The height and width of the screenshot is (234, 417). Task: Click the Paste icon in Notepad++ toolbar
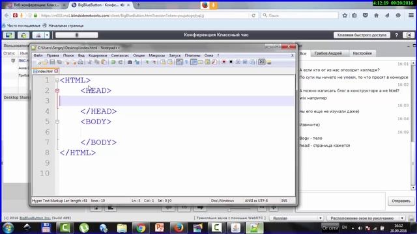pyautogui.click(x=104, y=62)
